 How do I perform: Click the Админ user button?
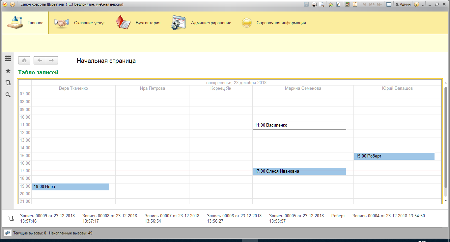click(x=403, y=4)
